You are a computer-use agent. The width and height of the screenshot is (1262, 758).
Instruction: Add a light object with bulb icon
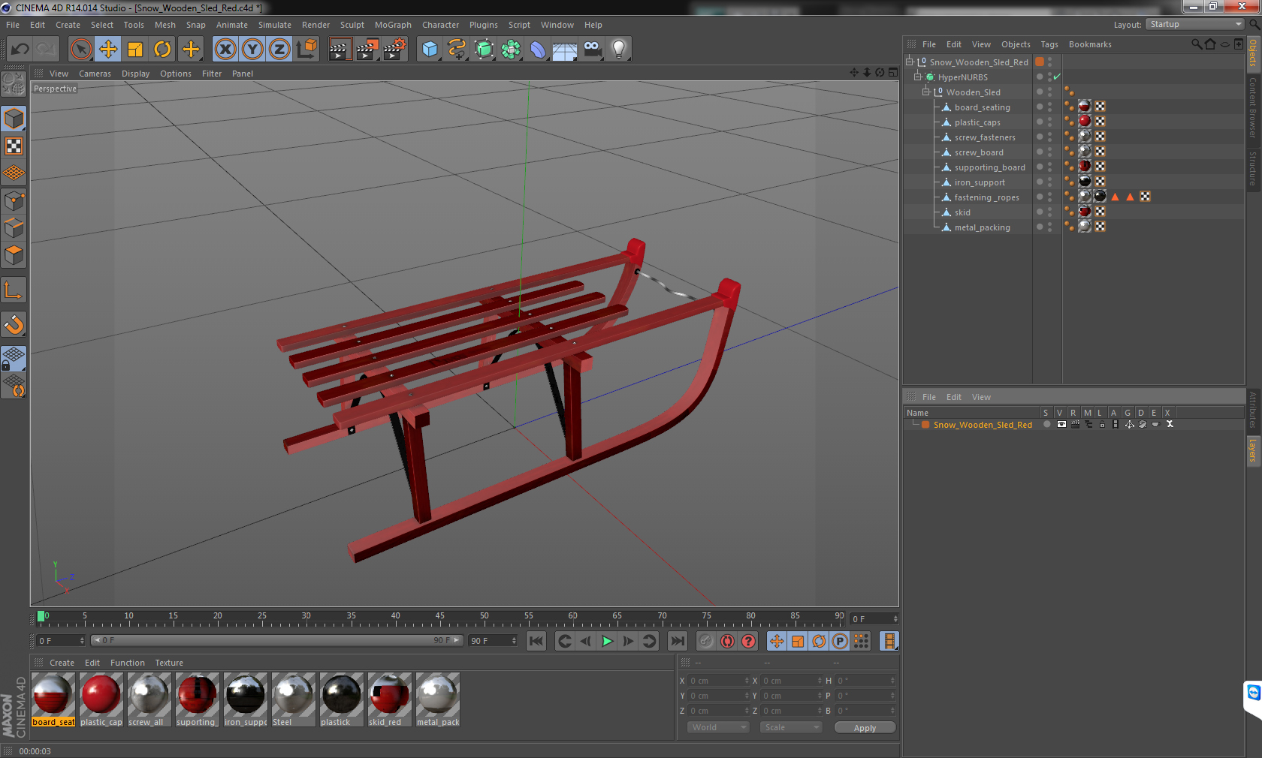[x=618, y=50]
